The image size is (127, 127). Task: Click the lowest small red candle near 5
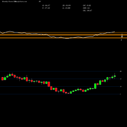pyautogui.click(x=68, y=93)
